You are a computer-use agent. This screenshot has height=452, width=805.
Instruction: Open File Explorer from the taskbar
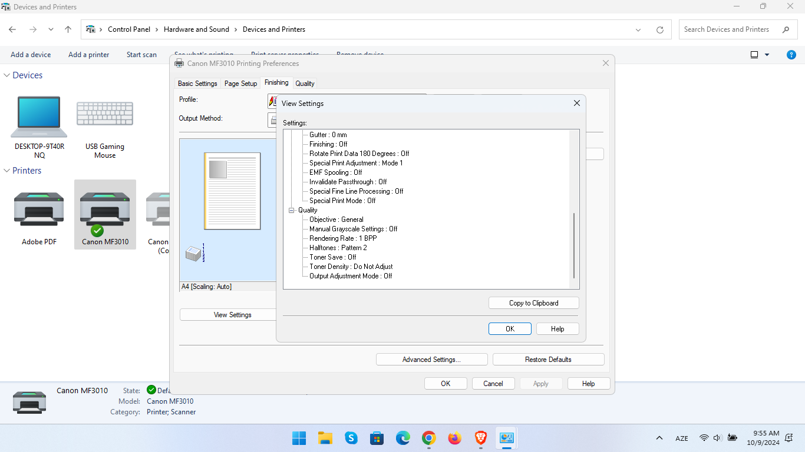click(x=325, y=438)
